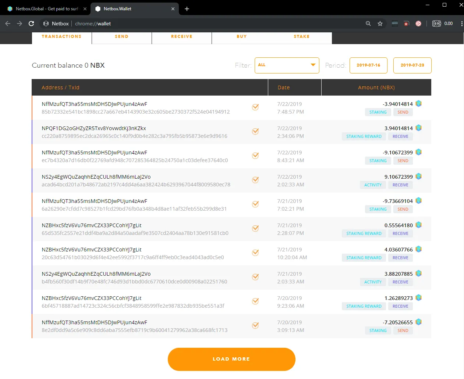
Task: Click the STAKING REWARD tag on 3.94014814
Action: coord(364,136)
